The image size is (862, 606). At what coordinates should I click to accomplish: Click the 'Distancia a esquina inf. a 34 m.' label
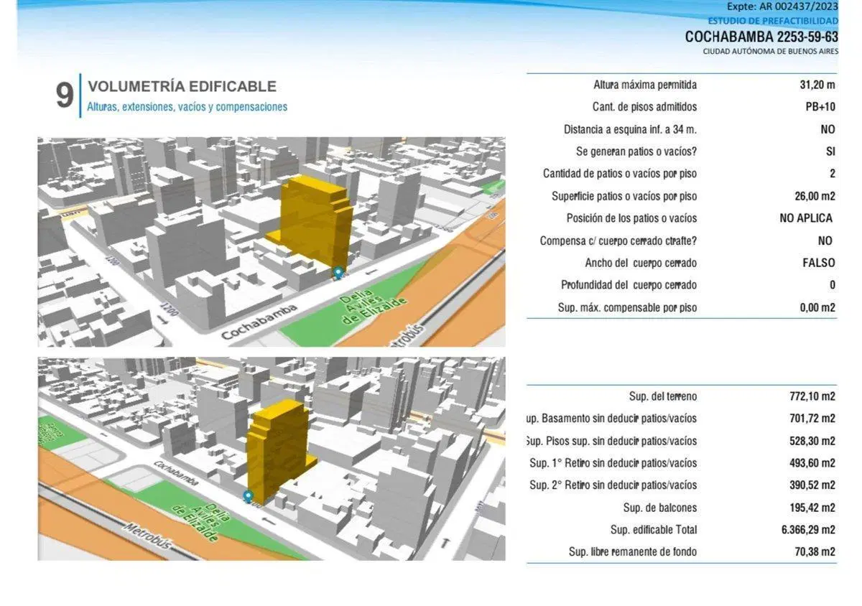coord(631,130)
